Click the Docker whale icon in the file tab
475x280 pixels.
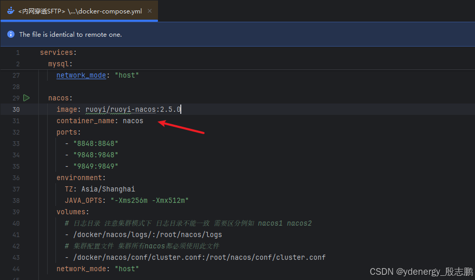(10, 11)
